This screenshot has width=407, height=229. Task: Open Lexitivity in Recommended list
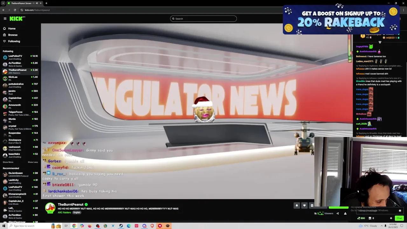coord(20,181)
